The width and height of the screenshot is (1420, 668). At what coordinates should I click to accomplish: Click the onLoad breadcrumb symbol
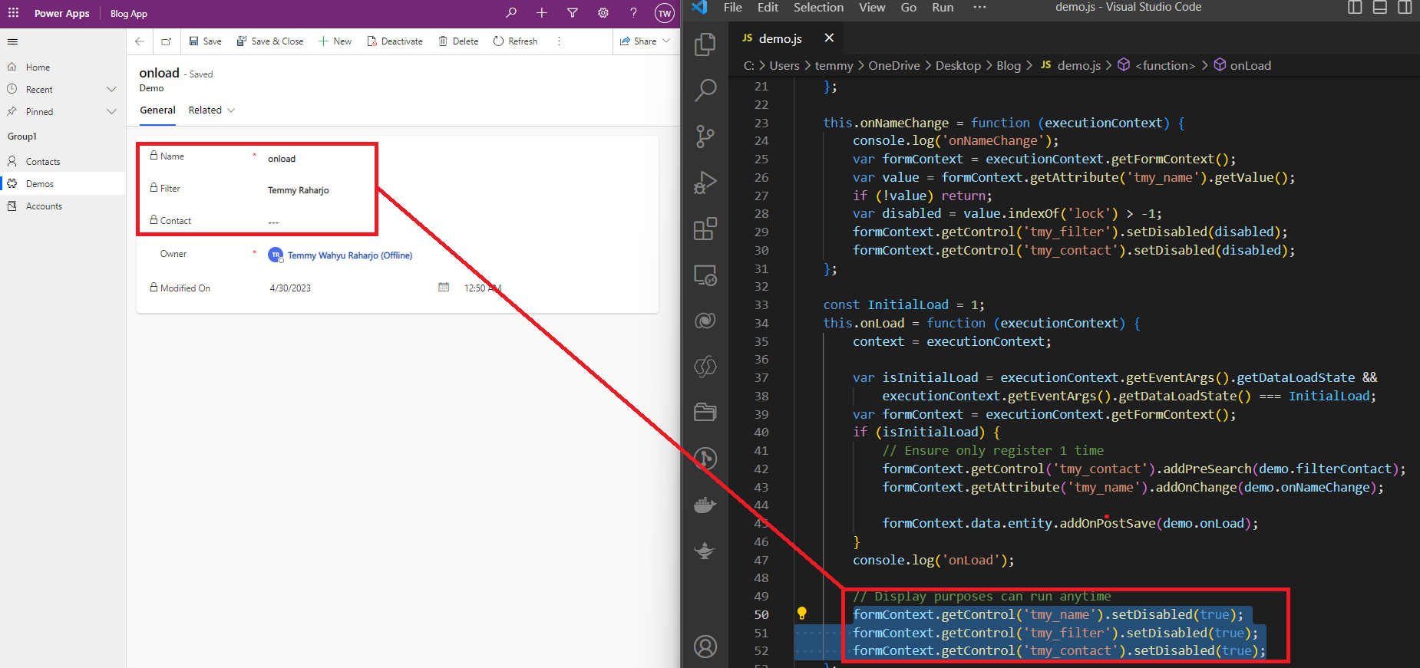click(x=1250, y=66)
